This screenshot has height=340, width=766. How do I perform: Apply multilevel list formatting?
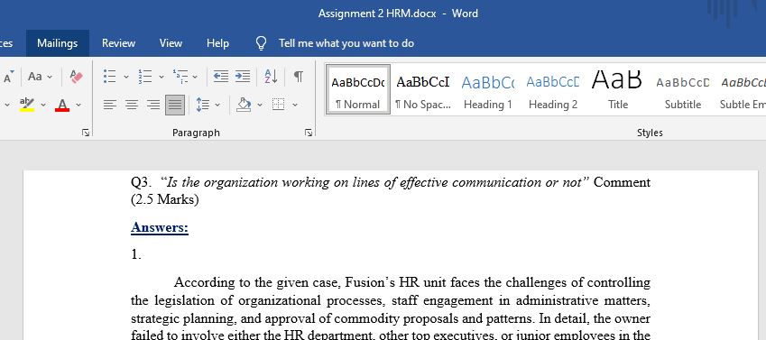pyautogui.click(x=180, y=76)
